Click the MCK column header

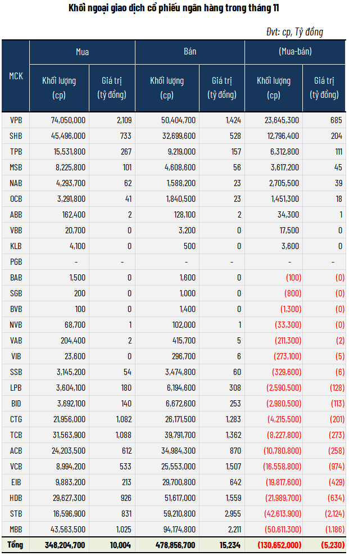point(16,76)
